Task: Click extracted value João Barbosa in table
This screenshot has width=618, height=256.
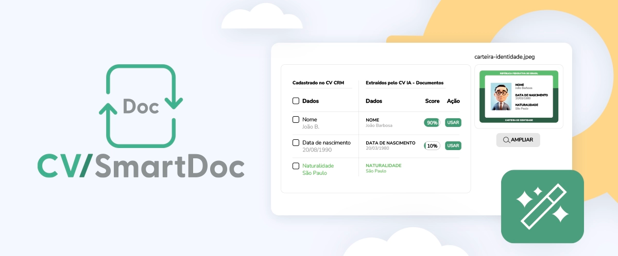Action: (x=379, y=125)
